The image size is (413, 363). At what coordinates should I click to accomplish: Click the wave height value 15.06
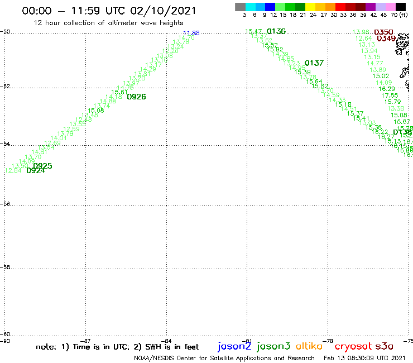(x=96, y=111)
